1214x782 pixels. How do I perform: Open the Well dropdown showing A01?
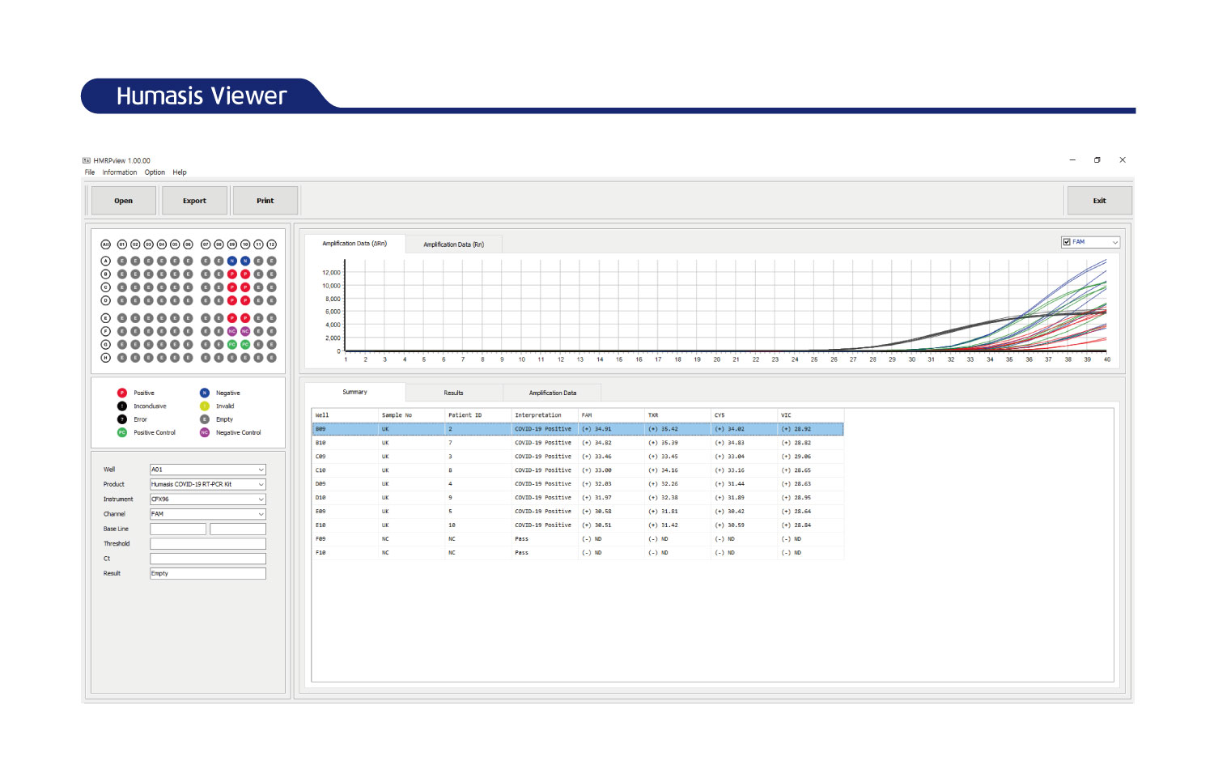coord(207,470)
